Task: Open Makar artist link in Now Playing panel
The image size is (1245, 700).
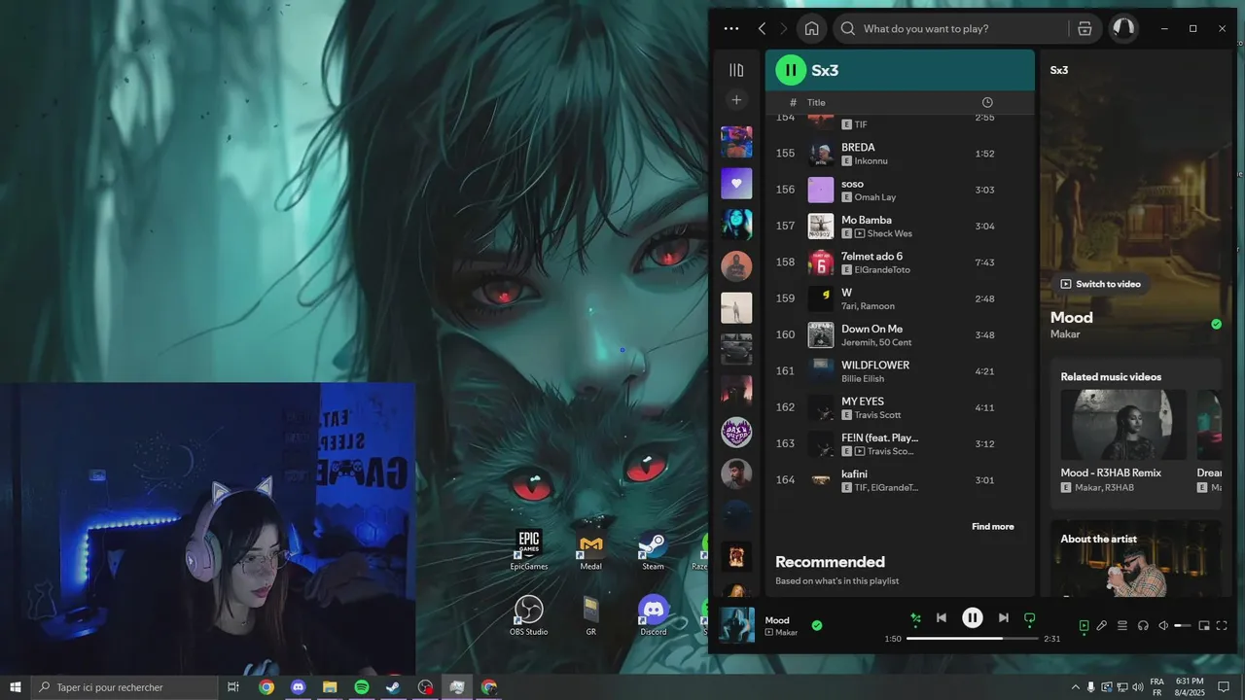Action: [x=1065, y=334]
